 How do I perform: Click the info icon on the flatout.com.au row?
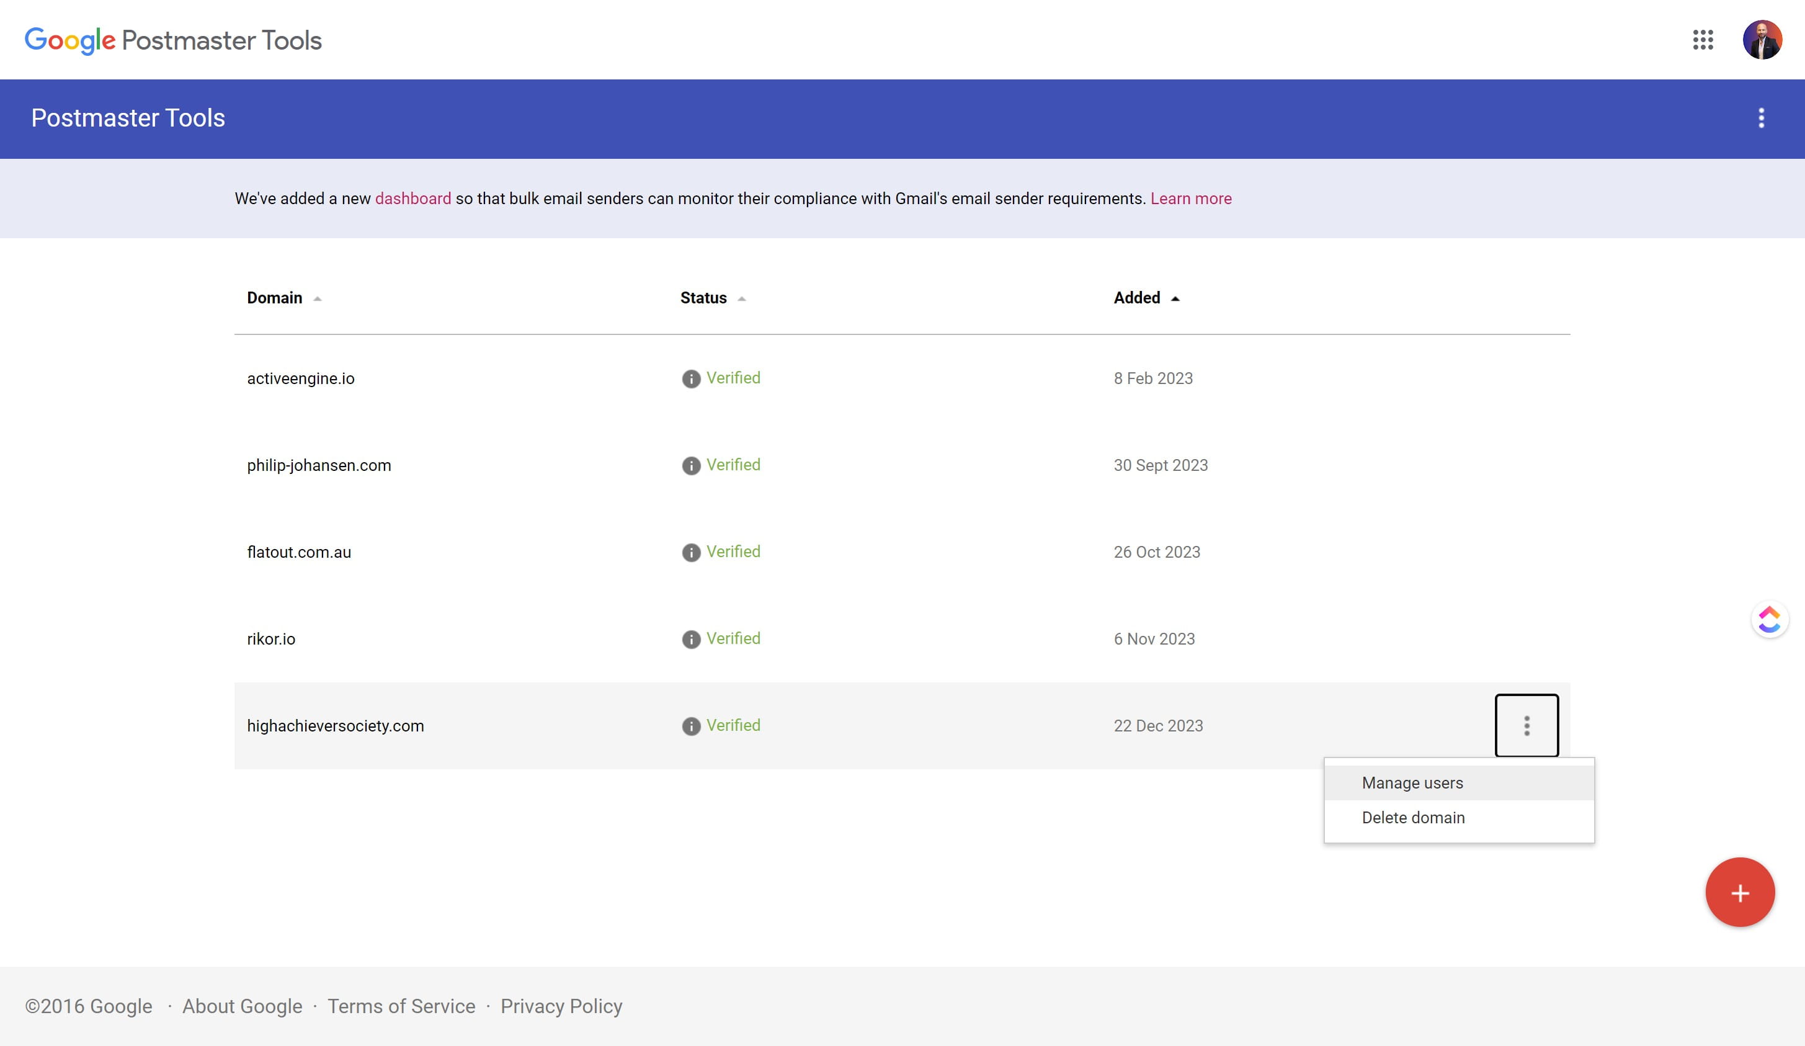click(690, 552)
